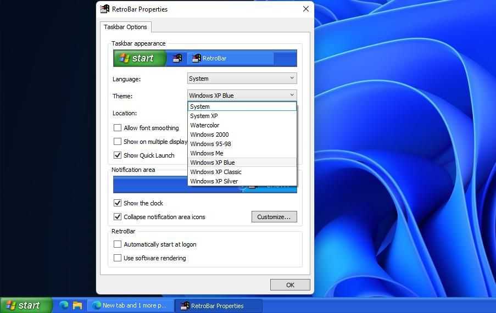Click the RetroBar icon in title bar
The height and width of the screenshot is (313, 496).
[105, 9]
